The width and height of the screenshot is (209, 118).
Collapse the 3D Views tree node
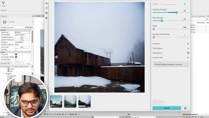(x=4, y=73)
